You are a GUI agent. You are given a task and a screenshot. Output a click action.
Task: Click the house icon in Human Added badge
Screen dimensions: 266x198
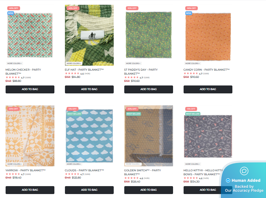coord(244,171)
